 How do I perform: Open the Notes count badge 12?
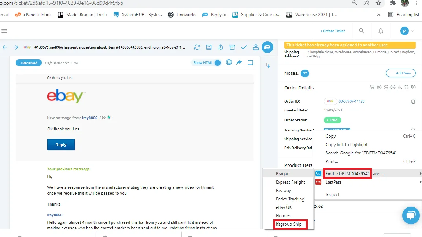305,73
